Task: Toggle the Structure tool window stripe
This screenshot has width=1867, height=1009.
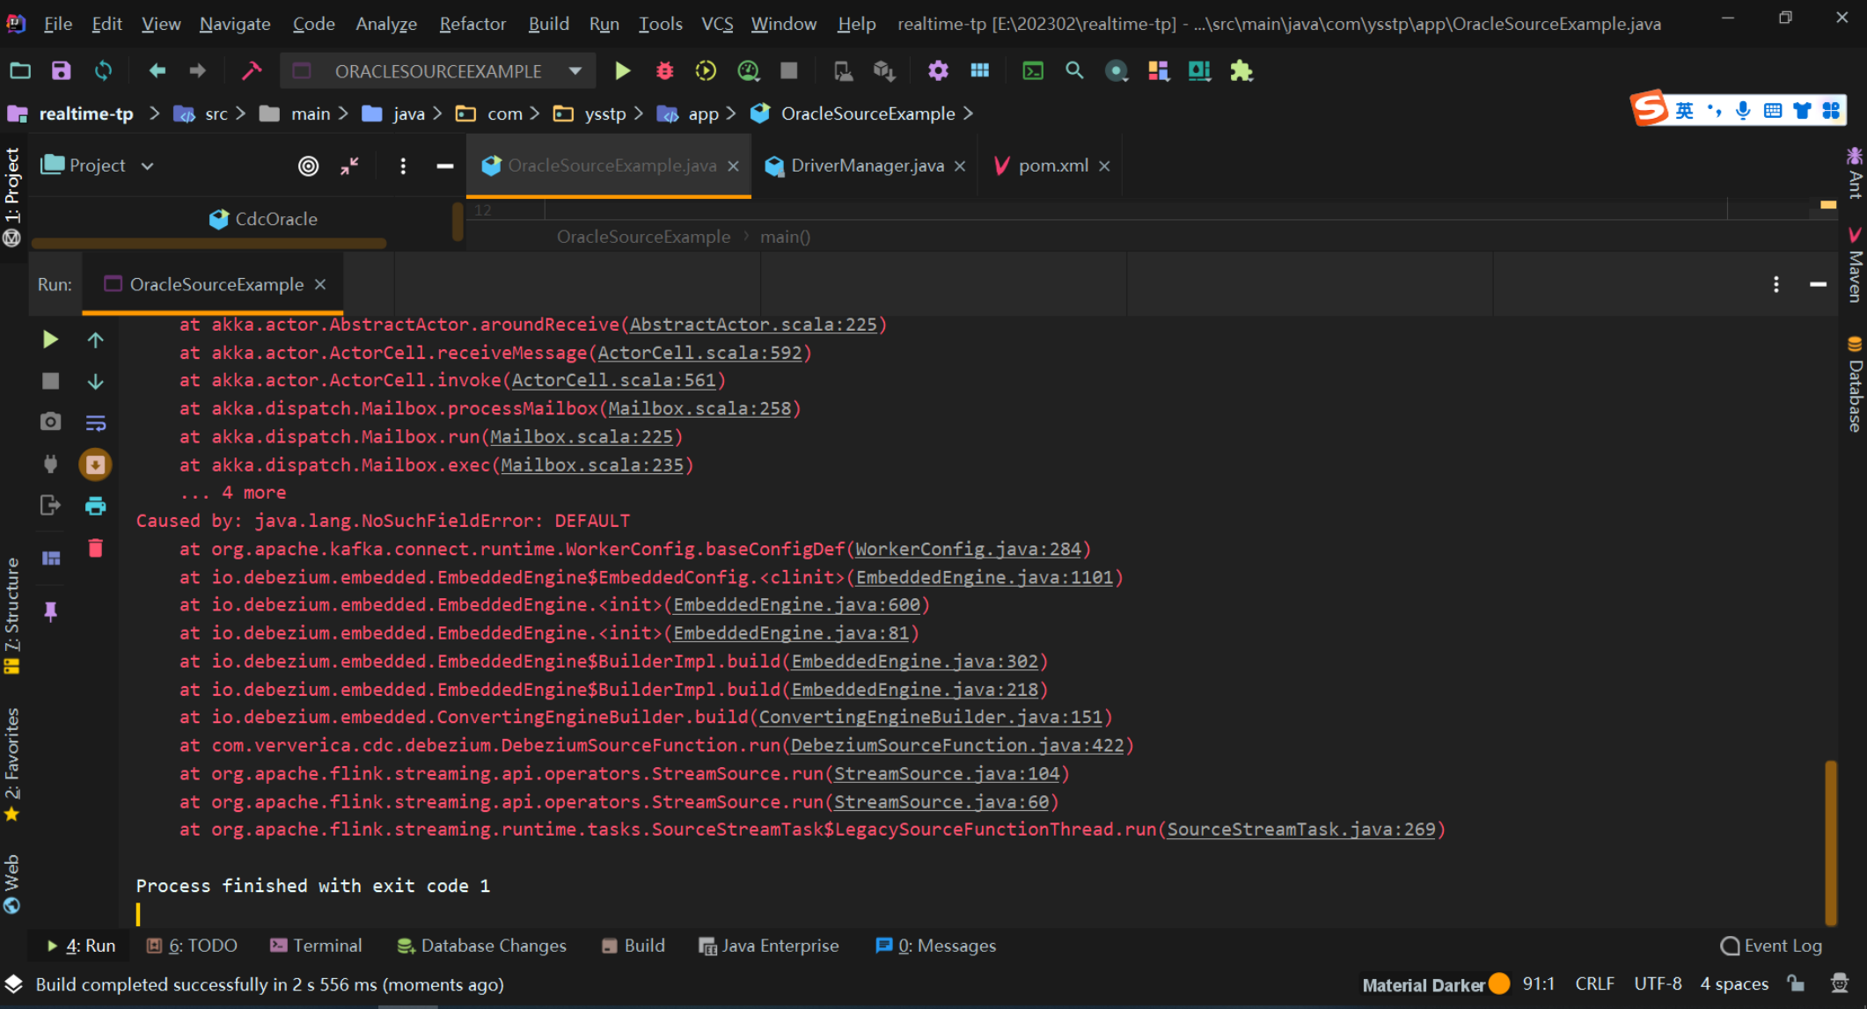Action: 11,616
